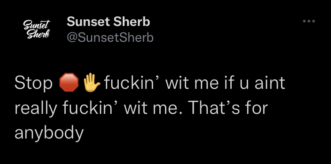Open the Sunset Sherb display name profile
Image resolution: width=331 pixels, height=164 pixels.
[x=108, y=22]
